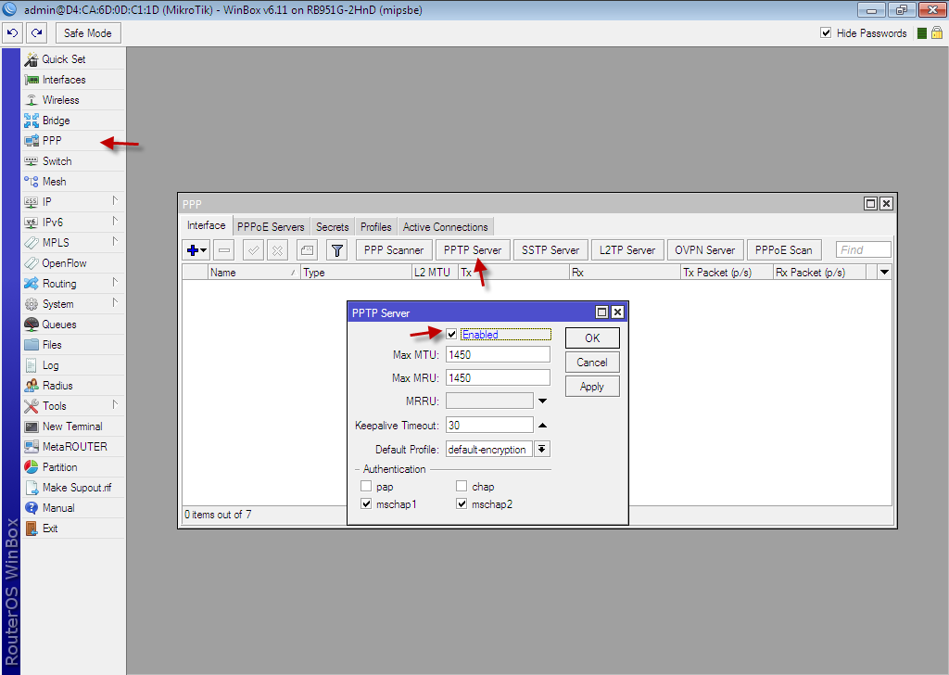The width and height of the screenshot is (949, 675).
Task: Switch to the Interface tab
Action: (x=207, y=226)
